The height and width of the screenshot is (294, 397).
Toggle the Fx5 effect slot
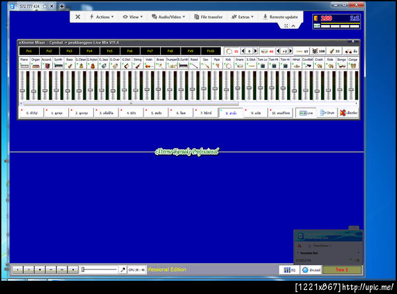coord(110,51)
